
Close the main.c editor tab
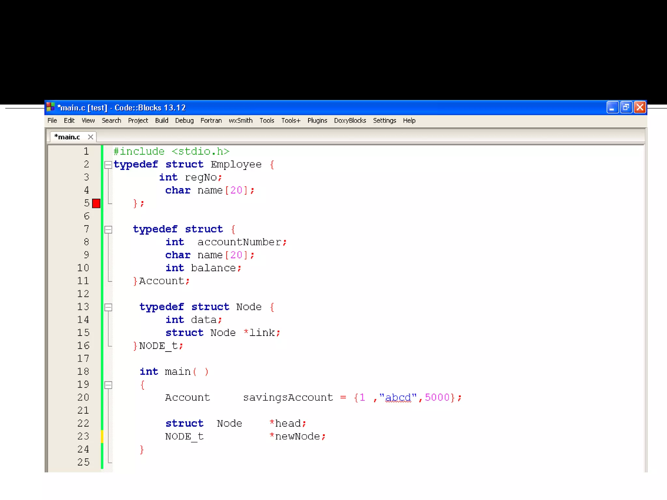(91, 137)
